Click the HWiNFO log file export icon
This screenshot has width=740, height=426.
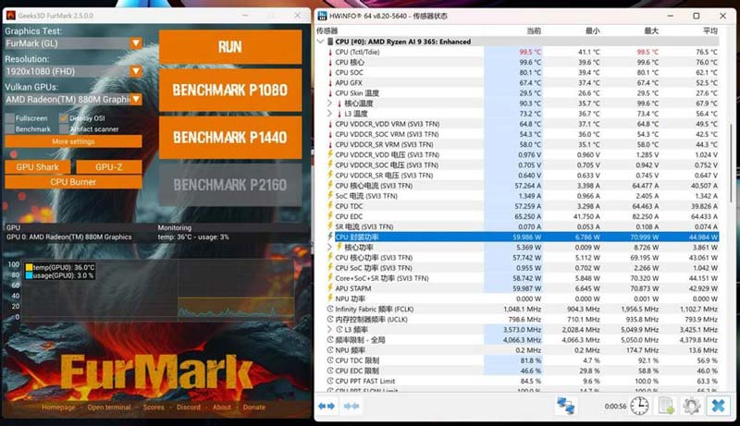666,406
